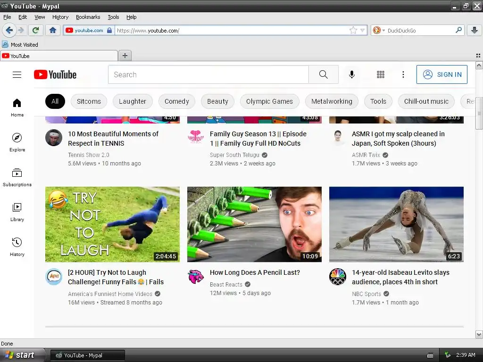Click the DuckDuckGo search magnifier
The image size is (483, 362).
pyautogui.click(x=458, y=30)
